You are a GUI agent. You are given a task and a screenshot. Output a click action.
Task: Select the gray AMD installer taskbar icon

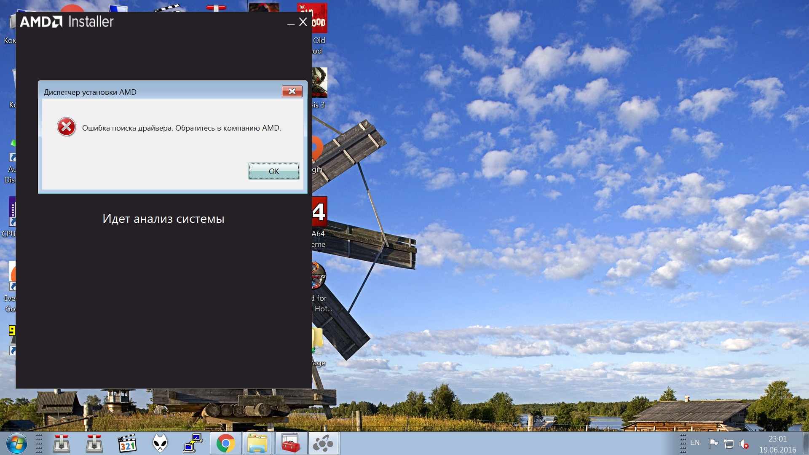click(x=323, y=444)
